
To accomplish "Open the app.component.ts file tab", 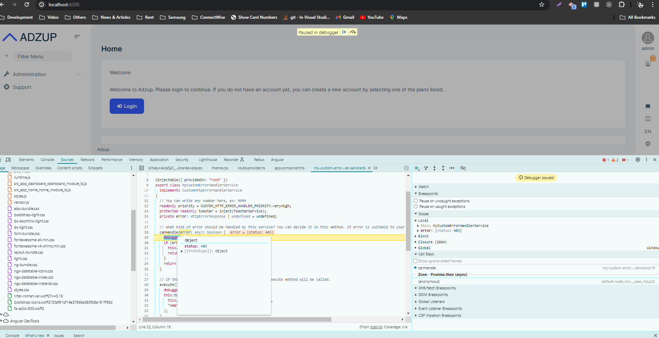I will coord(289,168).
